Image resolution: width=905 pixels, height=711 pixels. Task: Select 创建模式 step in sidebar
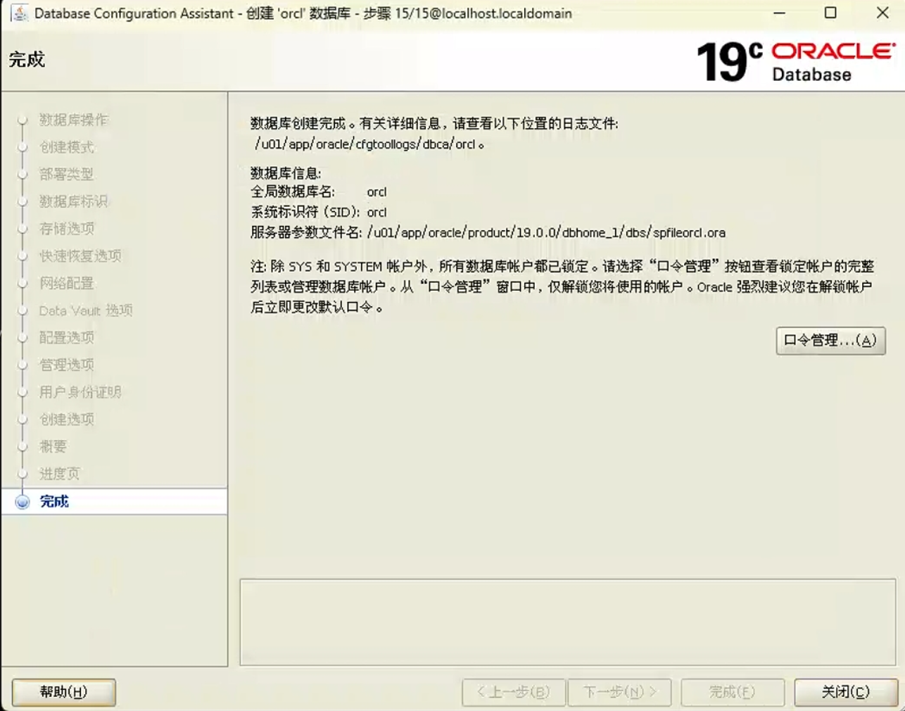point(67,147)
